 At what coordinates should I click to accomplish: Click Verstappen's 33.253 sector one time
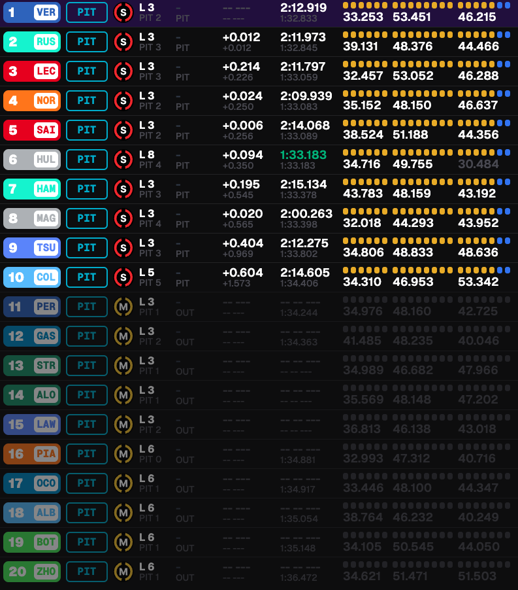tap(363, 17)
